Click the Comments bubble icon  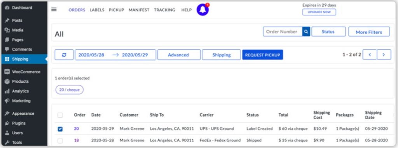coord(7,49)
